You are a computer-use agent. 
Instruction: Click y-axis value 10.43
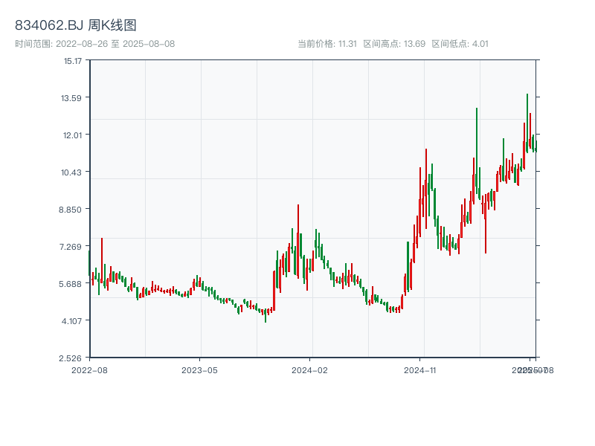[71, 172]
